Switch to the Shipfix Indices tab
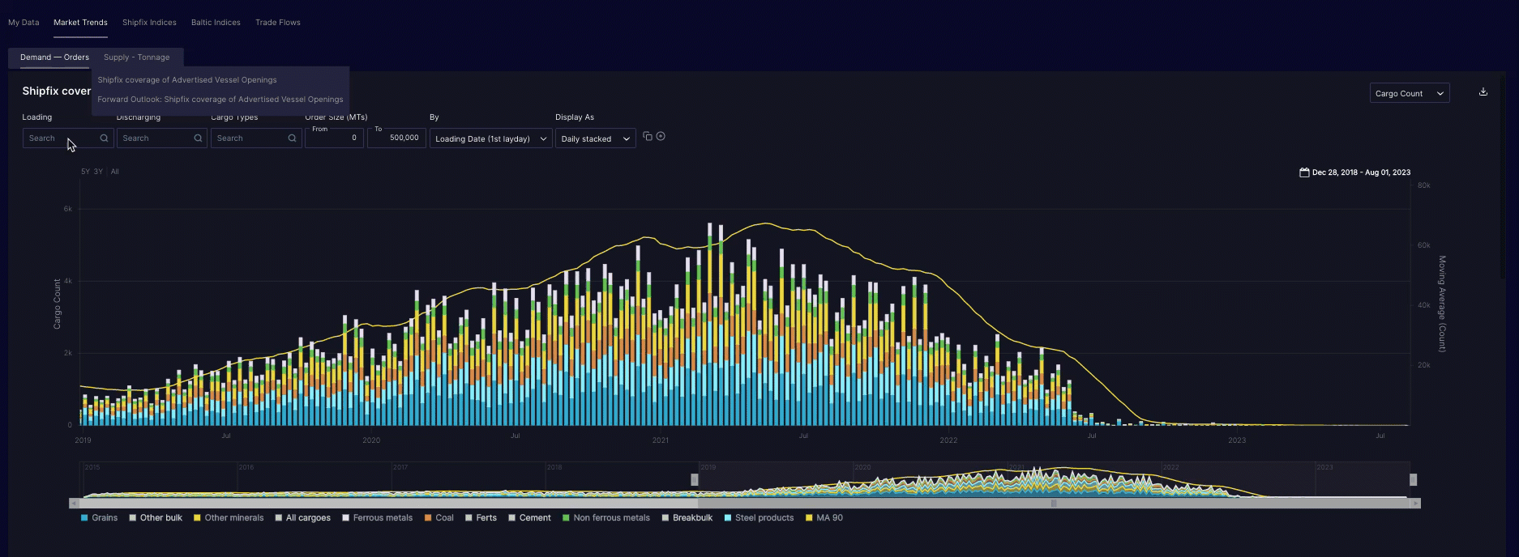1519x557 pixels. (149, 23)
